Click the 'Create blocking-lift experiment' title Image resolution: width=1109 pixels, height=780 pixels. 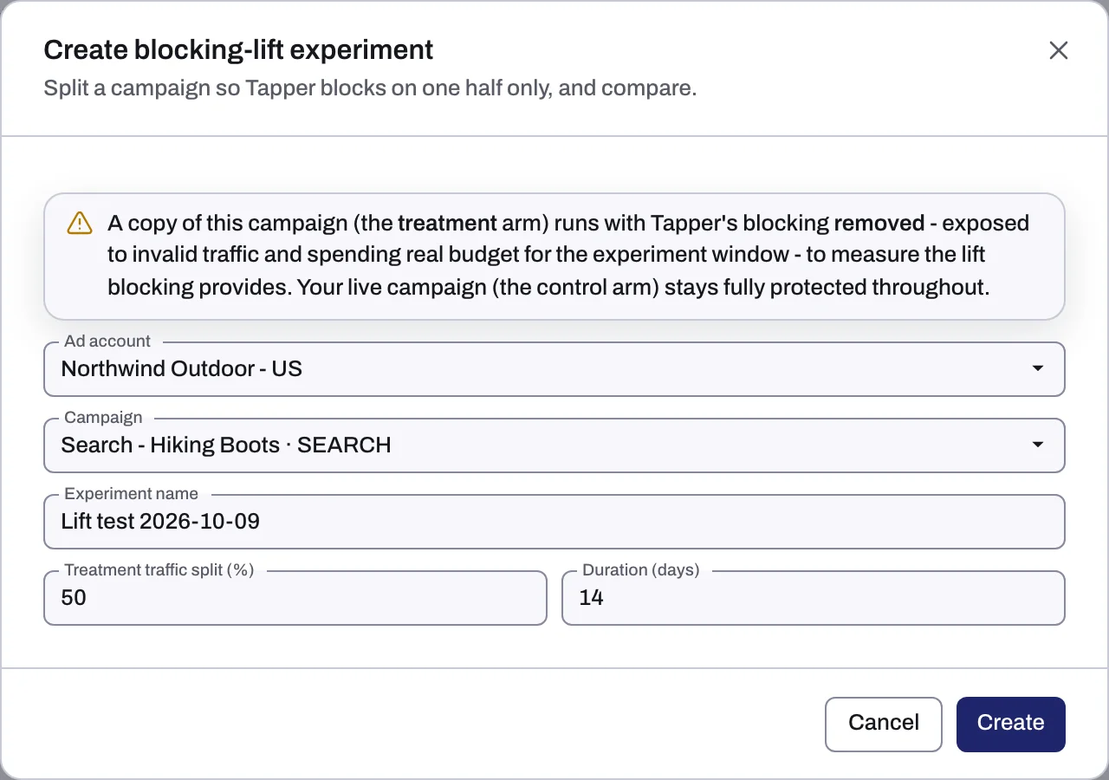click(238, 50)
